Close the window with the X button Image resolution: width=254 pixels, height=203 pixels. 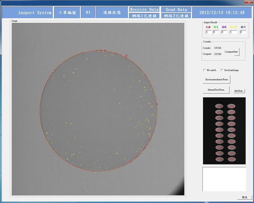(x=250, y=2)
